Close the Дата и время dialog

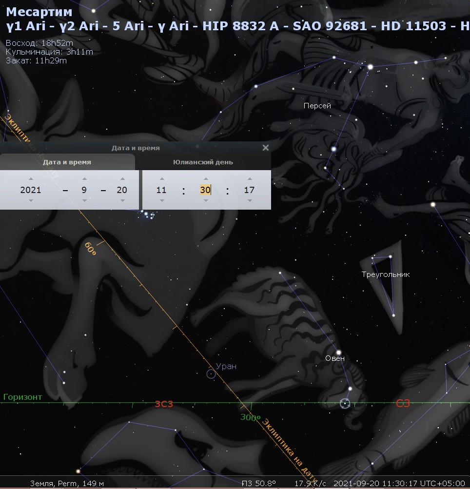click(265, 148)
